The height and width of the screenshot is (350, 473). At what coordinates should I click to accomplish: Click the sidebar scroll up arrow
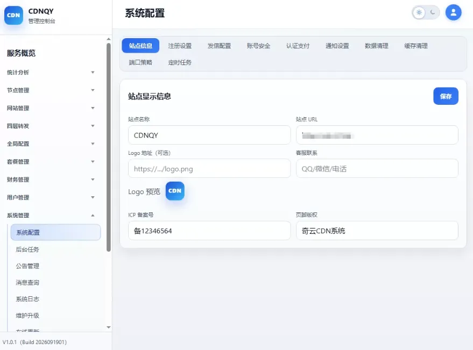coord(109,39)
